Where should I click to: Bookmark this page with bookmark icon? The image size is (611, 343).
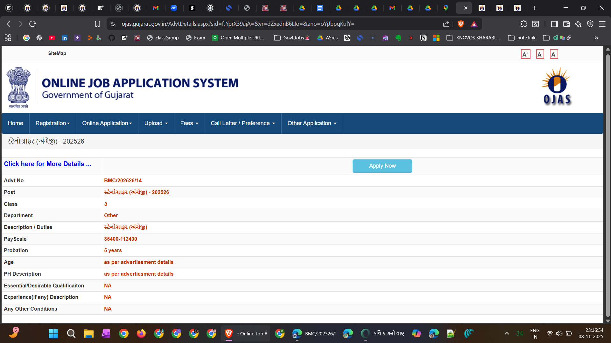[97, 24]
